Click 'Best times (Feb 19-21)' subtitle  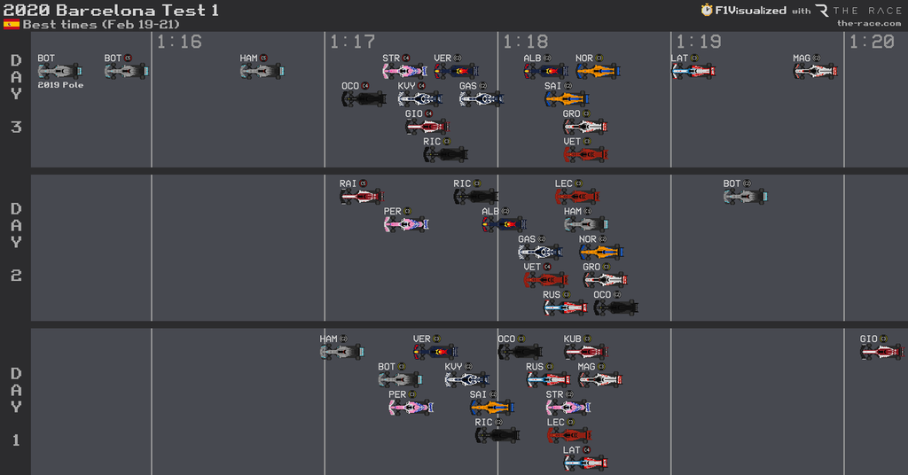tap(101, 24)
